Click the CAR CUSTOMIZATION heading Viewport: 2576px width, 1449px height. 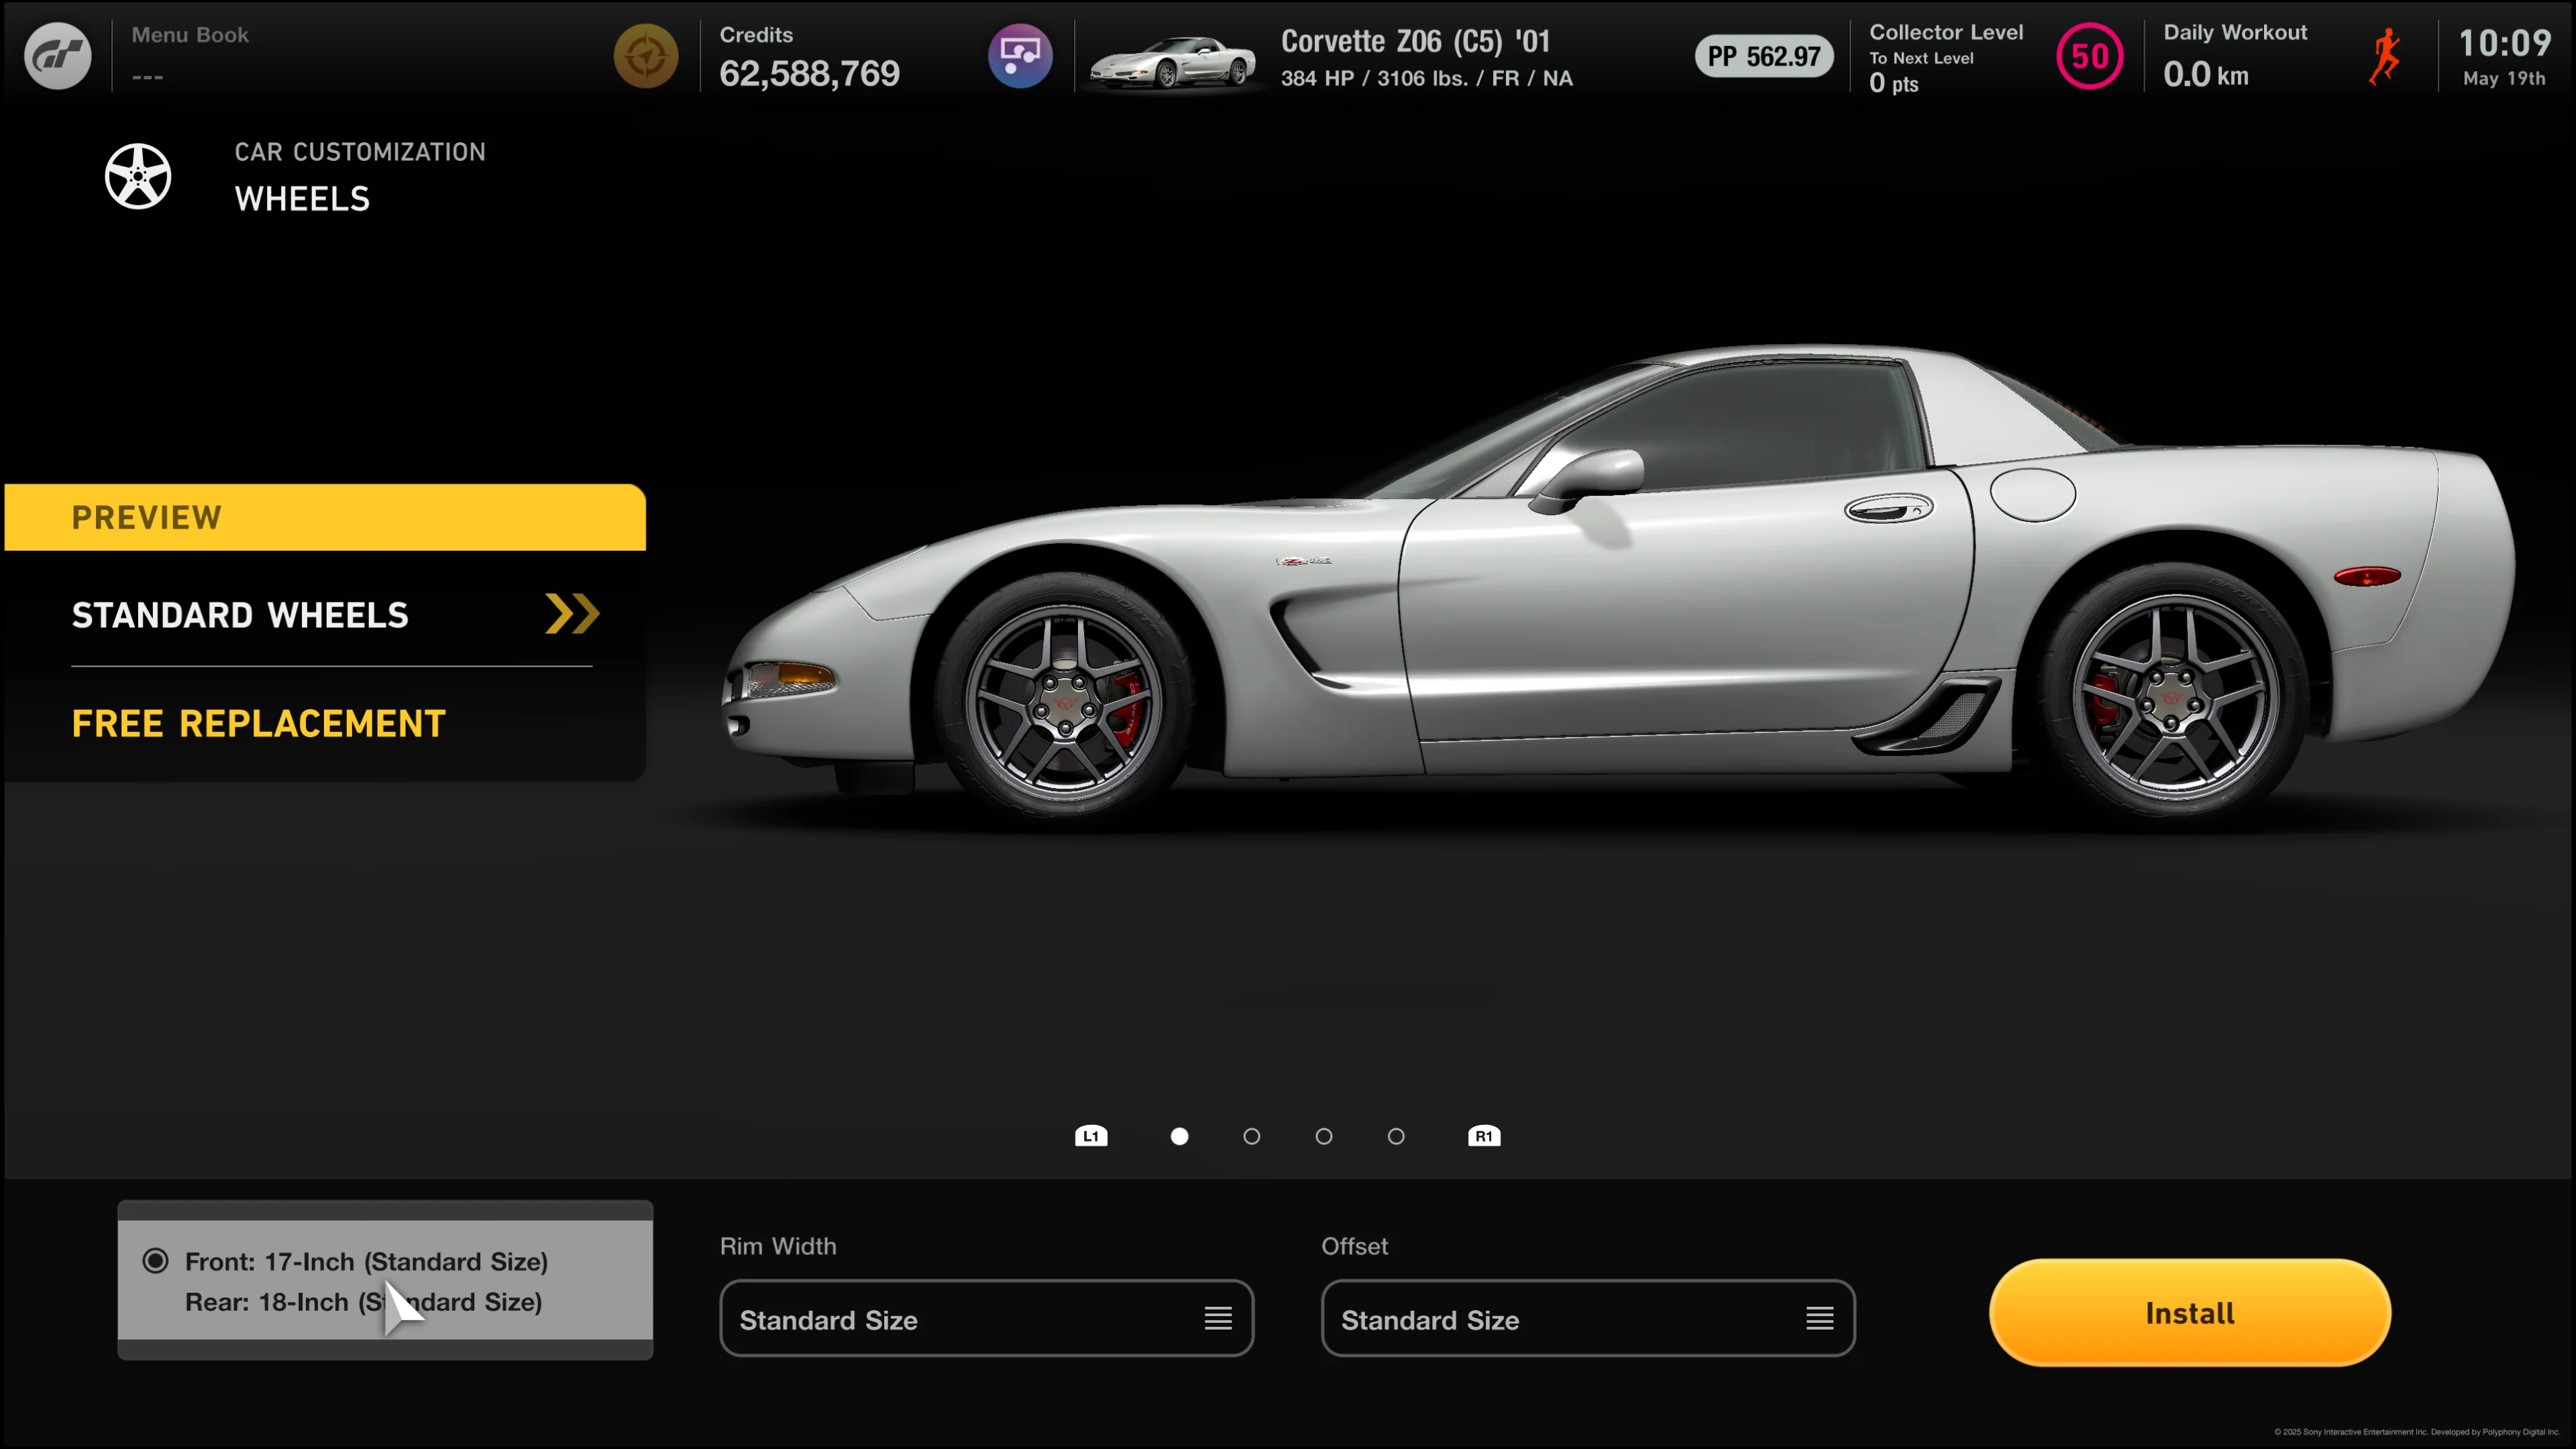click(360, 152)
